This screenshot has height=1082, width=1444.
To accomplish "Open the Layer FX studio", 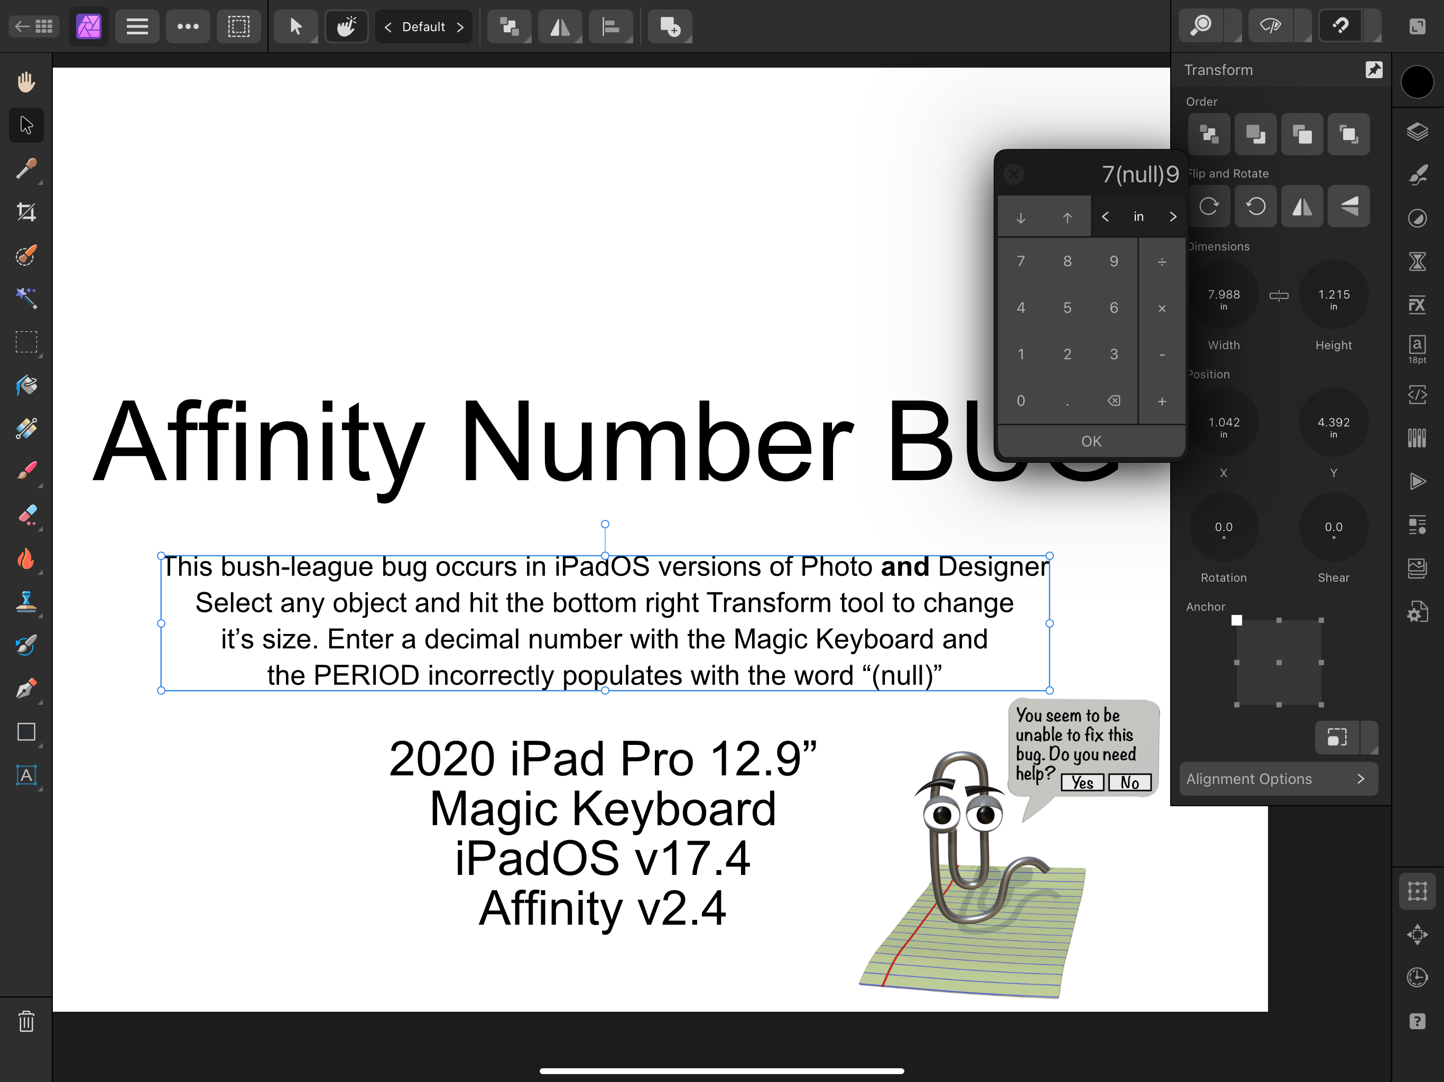I will (x=1417, y=305).
